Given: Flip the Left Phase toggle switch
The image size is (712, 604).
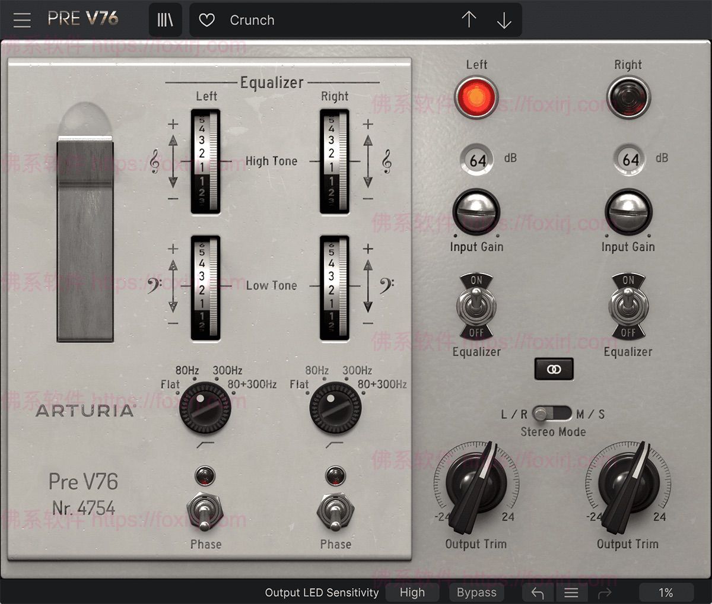Looking at the screenshot, I should 205,511.
